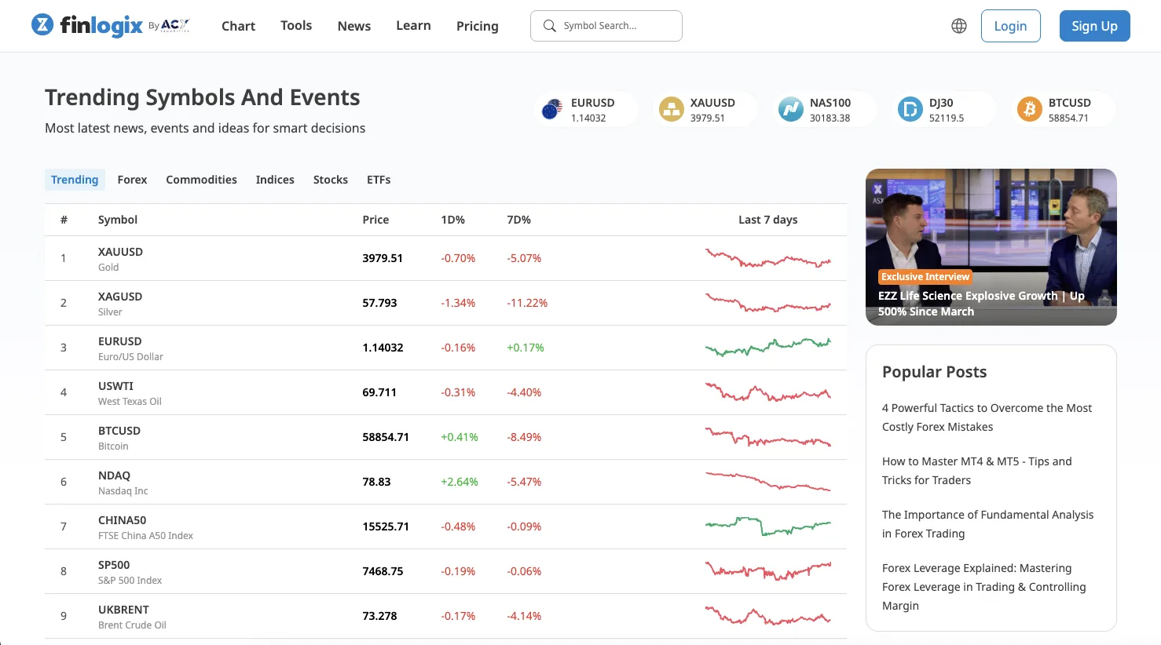Click the XAUUSD 7-day sparkline chart
This screenshot has height=645, width=1161.
click(x=767, y=258)
